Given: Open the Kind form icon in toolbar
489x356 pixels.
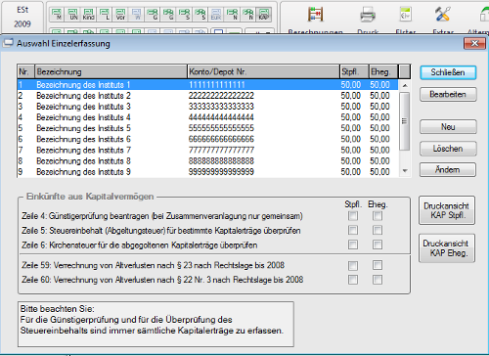Looking at the screenshot, I should click(89, 15).
